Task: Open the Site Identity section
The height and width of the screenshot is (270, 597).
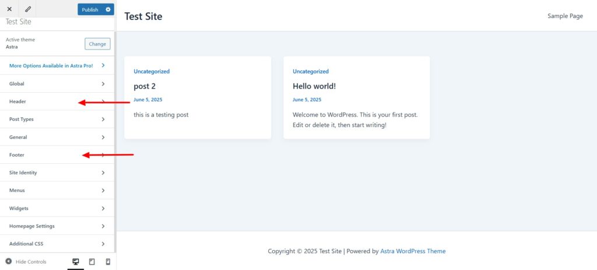Action: (x=57, y=173)
